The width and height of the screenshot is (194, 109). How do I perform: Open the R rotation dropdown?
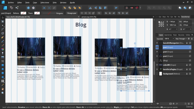pos(177,29)
